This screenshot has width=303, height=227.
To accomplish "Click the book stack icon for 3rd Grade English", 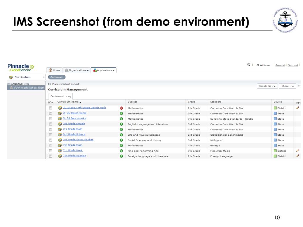I will click(x=60, y=124).
